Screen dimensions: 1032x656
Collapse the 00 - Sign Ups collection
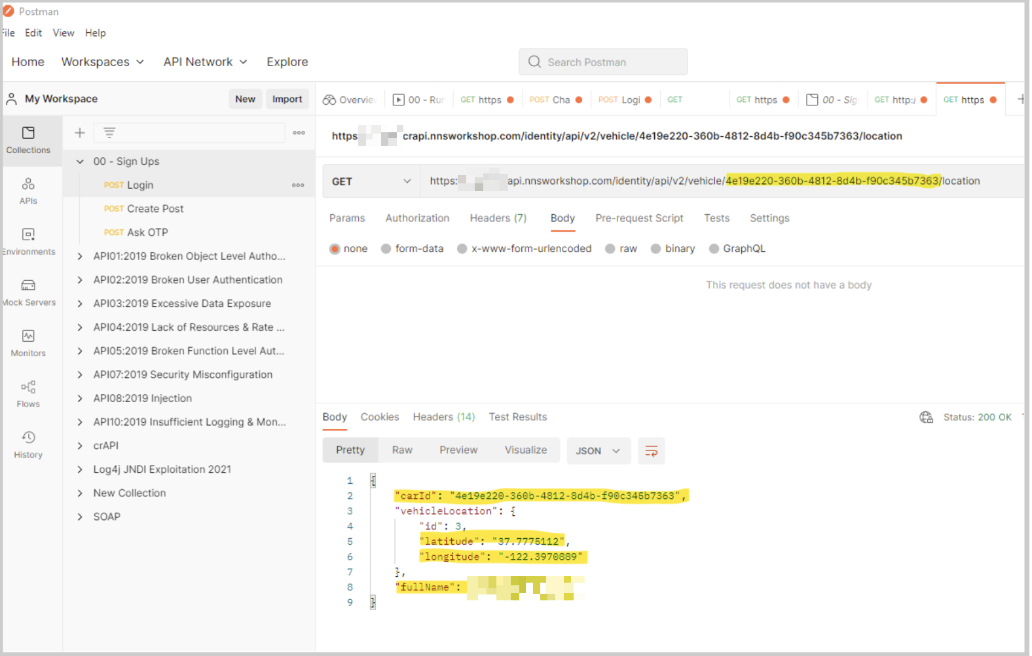(80, 162)
